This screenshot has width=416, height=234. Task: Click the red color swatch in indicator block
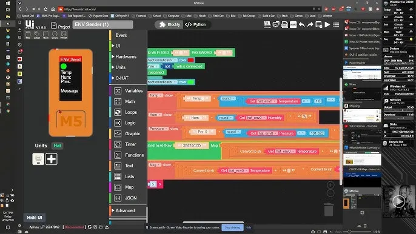(190, 60)
